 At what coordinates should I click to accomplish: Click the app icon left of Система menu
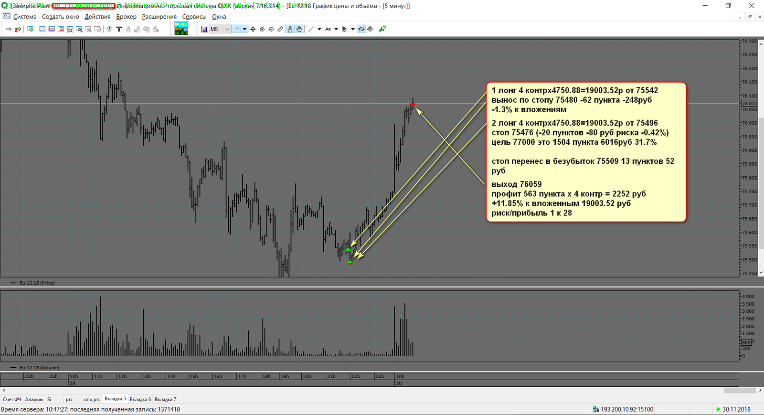click(6, 17)
